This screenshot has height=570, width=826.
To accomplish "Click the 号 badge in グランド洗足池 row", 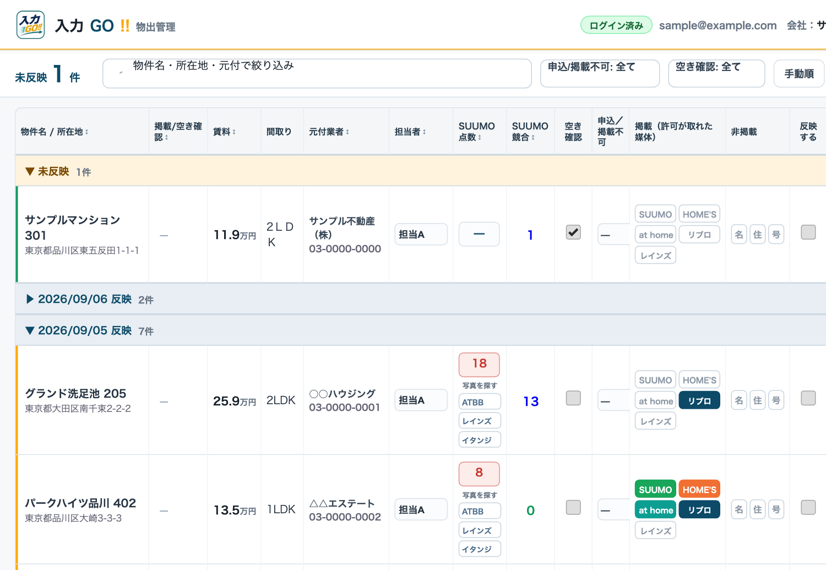I will tap(776, 400).
